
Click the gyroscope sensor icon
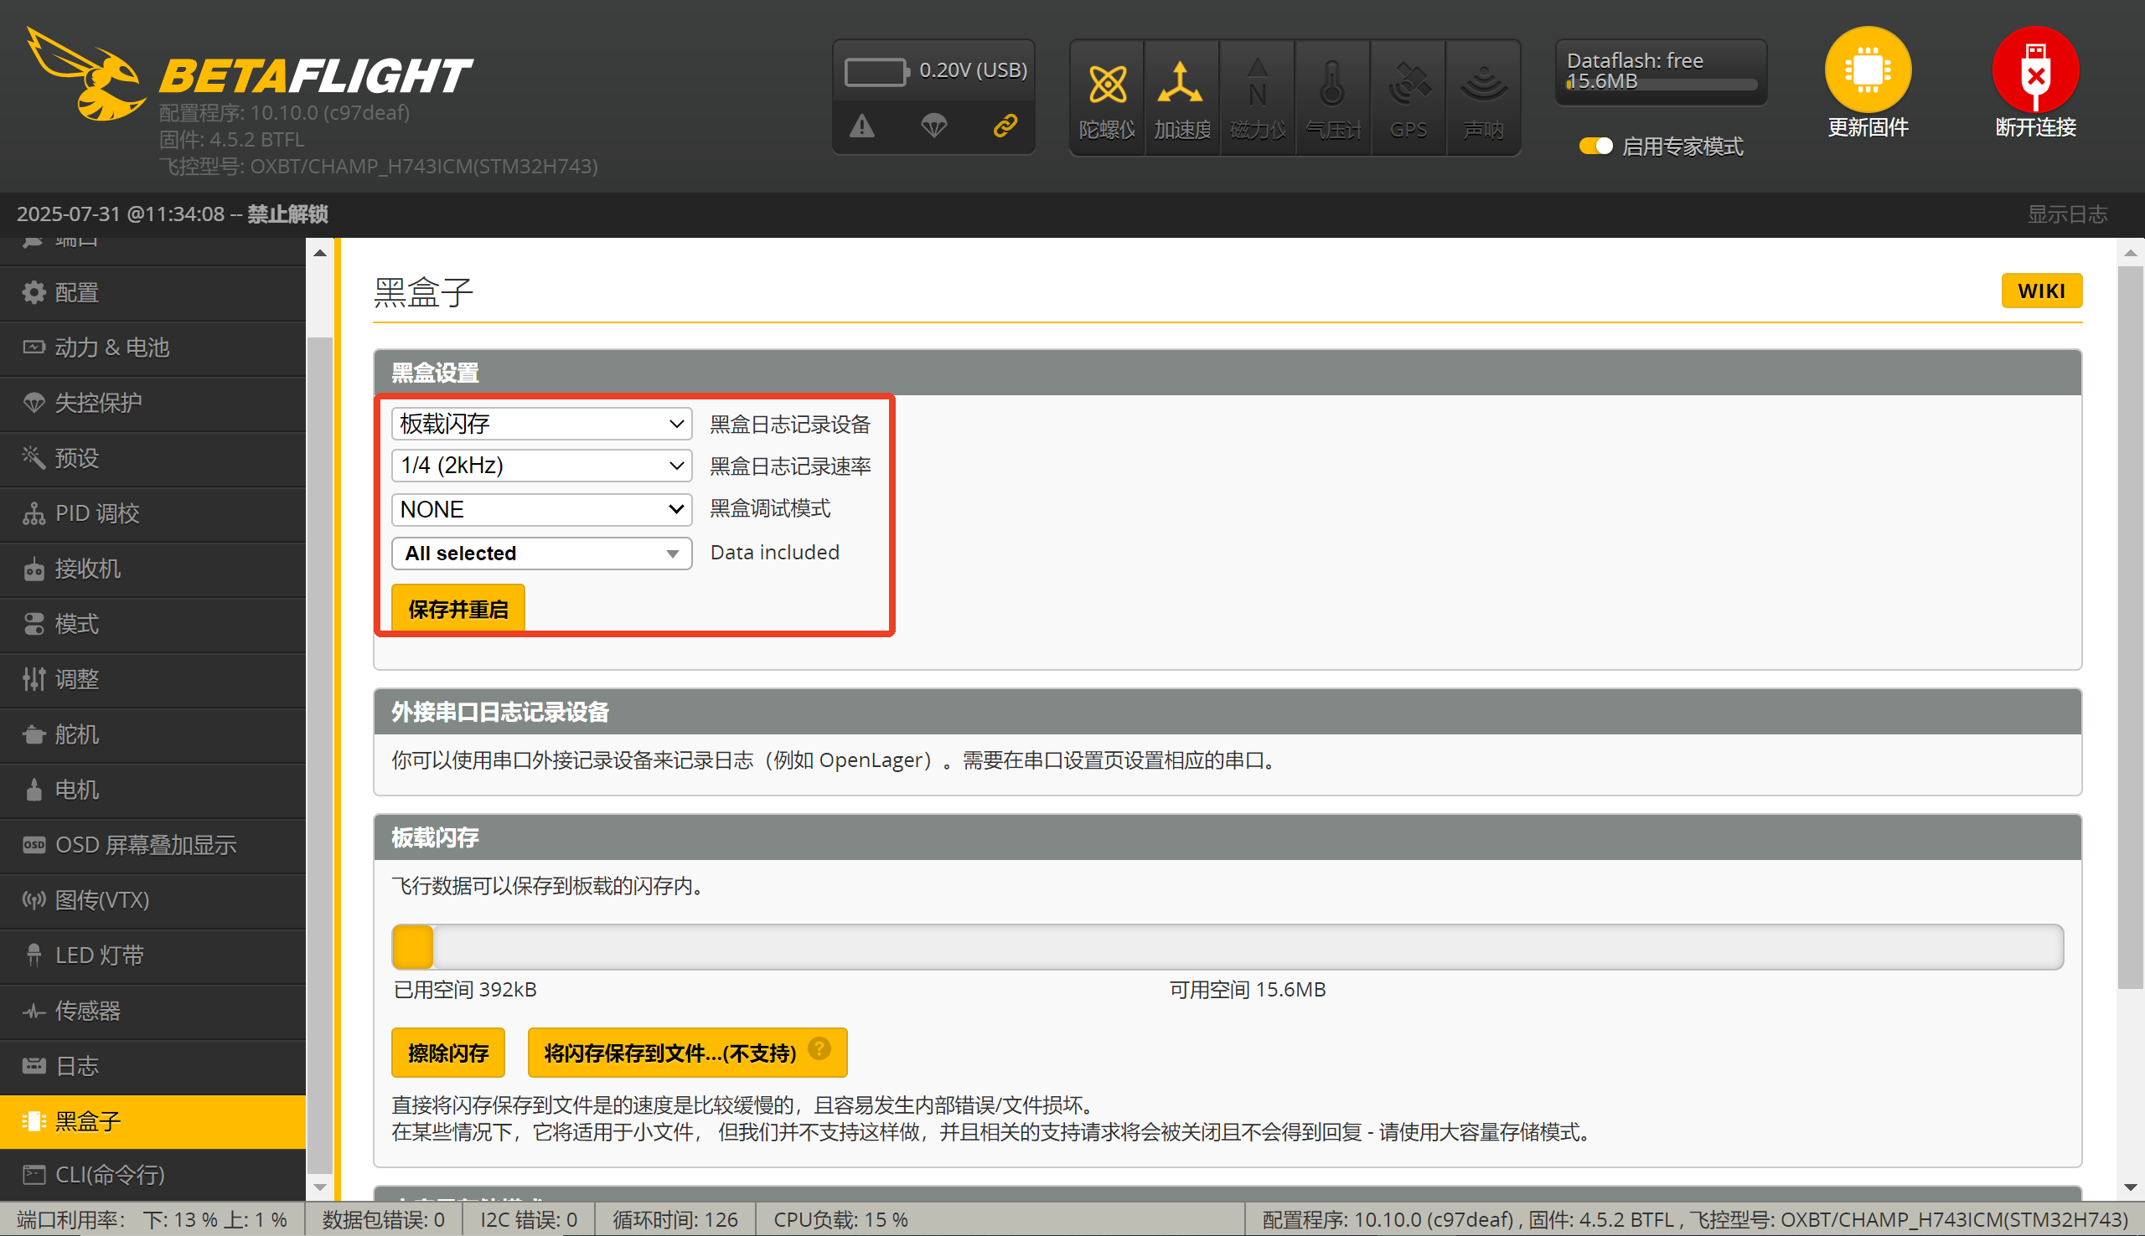pos(1107,85)
